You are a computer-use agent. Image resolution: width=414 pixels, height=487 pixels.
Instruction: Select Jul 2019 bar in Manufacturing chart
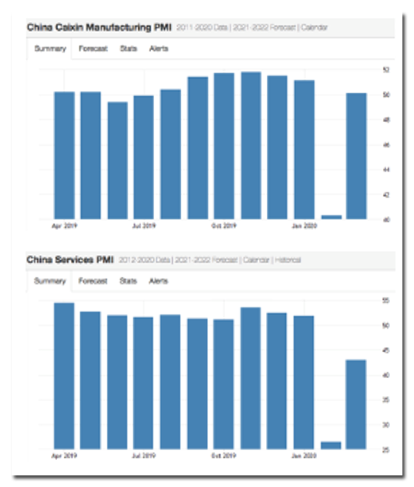click(143, 157)
